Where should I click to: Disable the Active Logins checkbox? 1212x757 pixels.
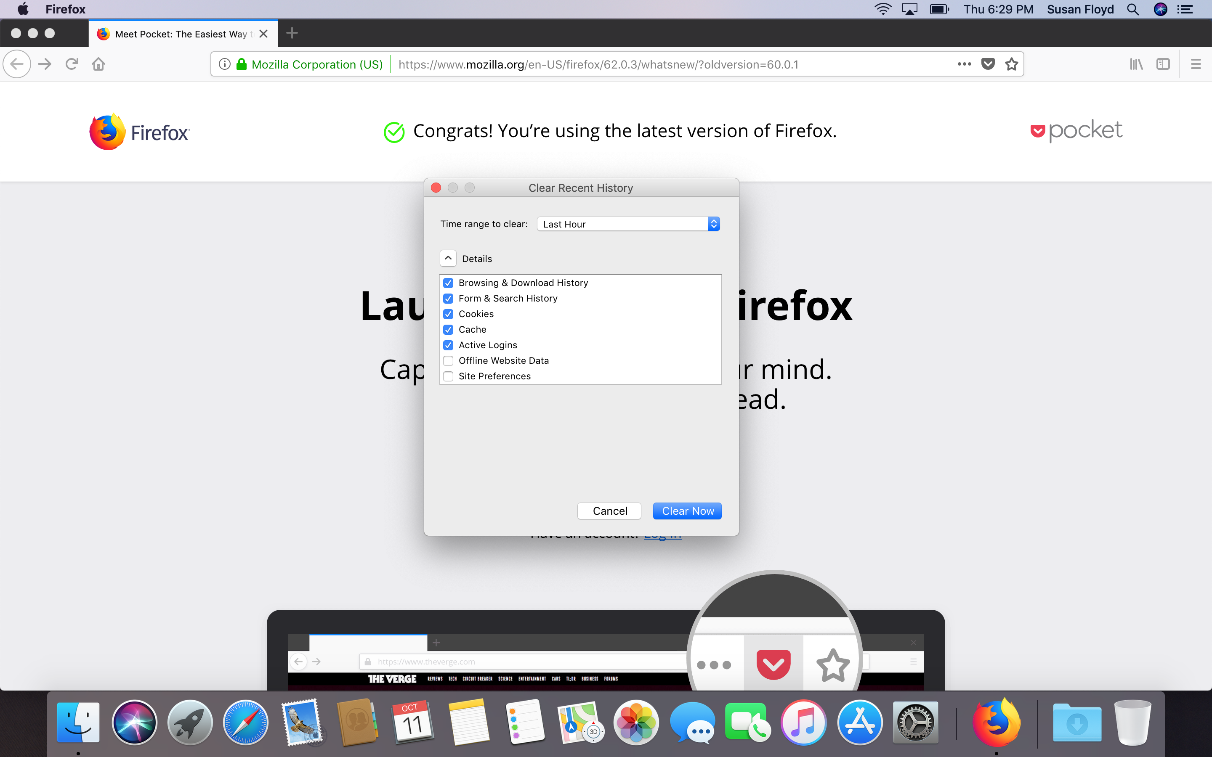click(x=449, y=344)
